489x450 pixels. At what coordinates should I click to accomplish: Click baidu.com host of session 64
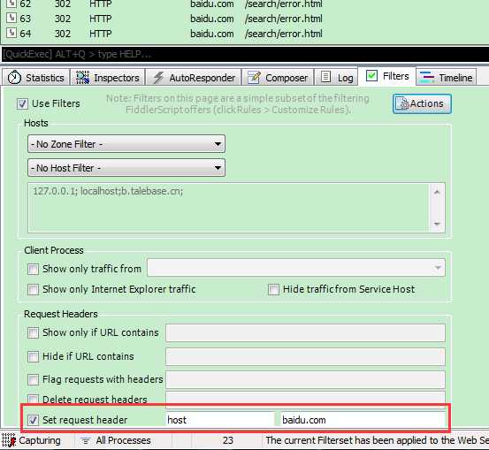tap(211, 34)
